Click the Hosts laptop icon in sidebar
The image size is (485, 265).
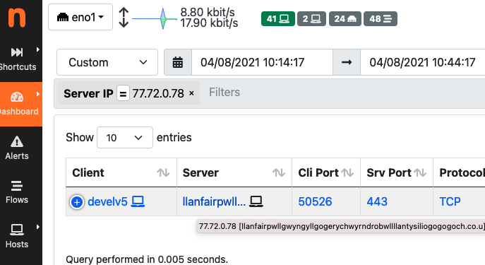click(x=17, y=230)
